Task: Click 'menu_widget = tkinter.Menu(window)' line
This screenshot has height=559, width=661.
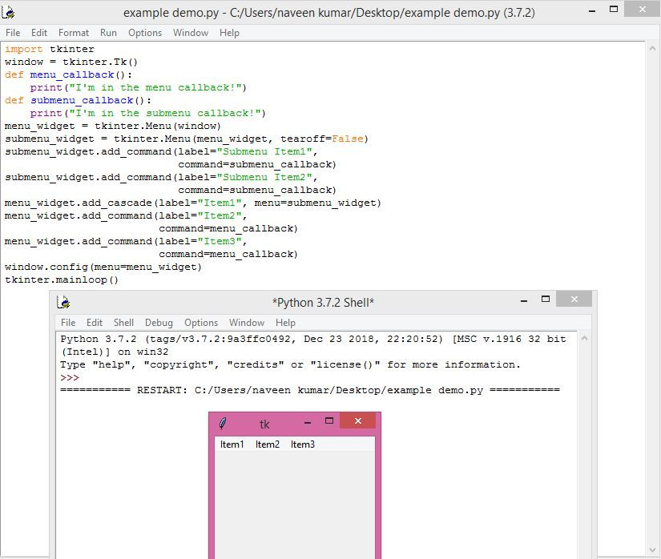Action: (112, 126)
